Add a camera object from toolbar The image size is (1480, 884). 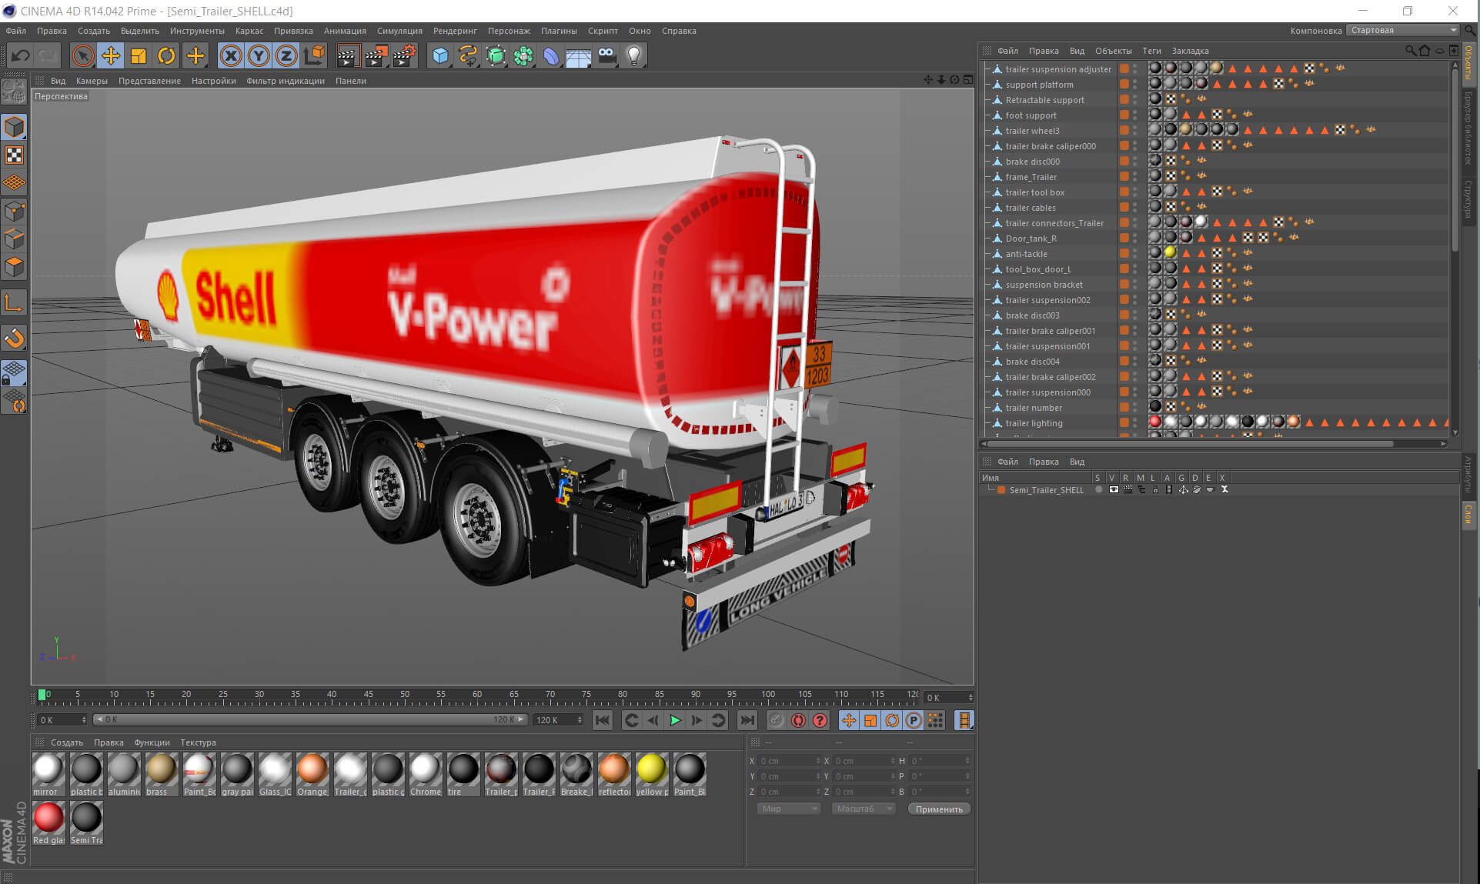[606, 55]
